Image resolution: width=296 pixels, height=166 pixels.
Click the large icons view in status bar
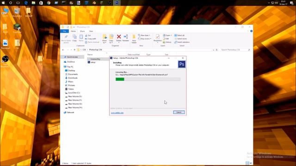tap(251, 163)
